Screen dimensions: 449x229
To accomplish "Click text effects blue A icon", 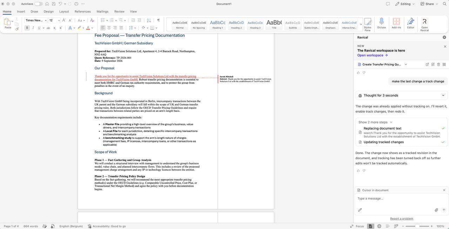I will pos(70,28).
